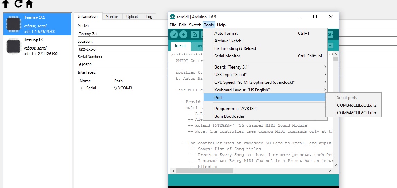Switch to the Information tab
Viewport: 397px width, 188px height.
pyautogui.click(x=88, y=16)
